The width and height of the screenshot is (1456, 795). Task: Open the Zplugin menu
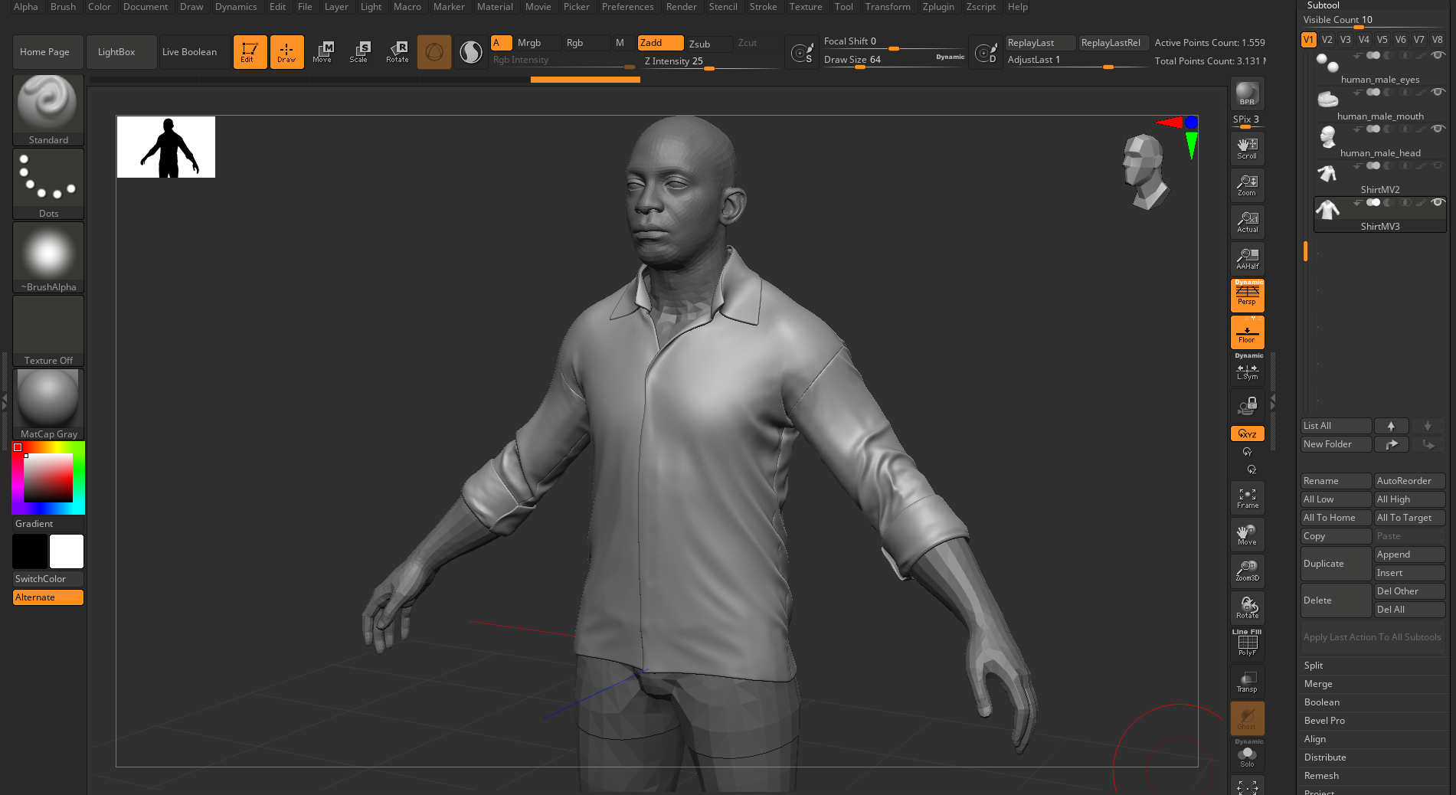tap(937, 7)
